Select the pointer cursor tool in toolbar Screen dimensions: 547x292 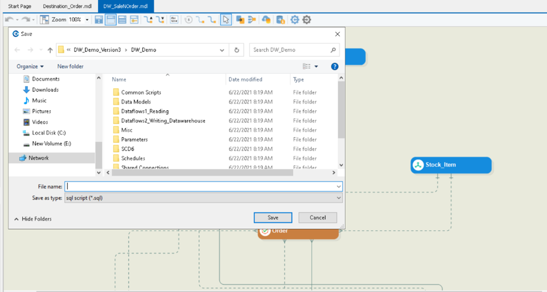(x=225, y=20)
